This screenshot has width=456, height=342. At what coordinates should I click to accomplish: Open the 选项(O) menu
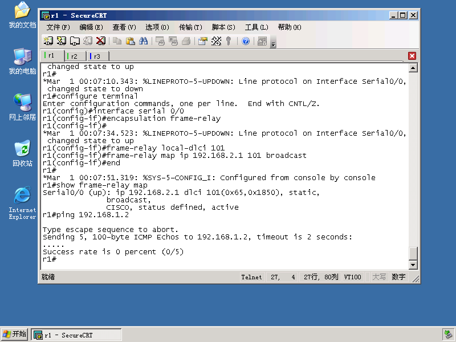coord(157,27)
